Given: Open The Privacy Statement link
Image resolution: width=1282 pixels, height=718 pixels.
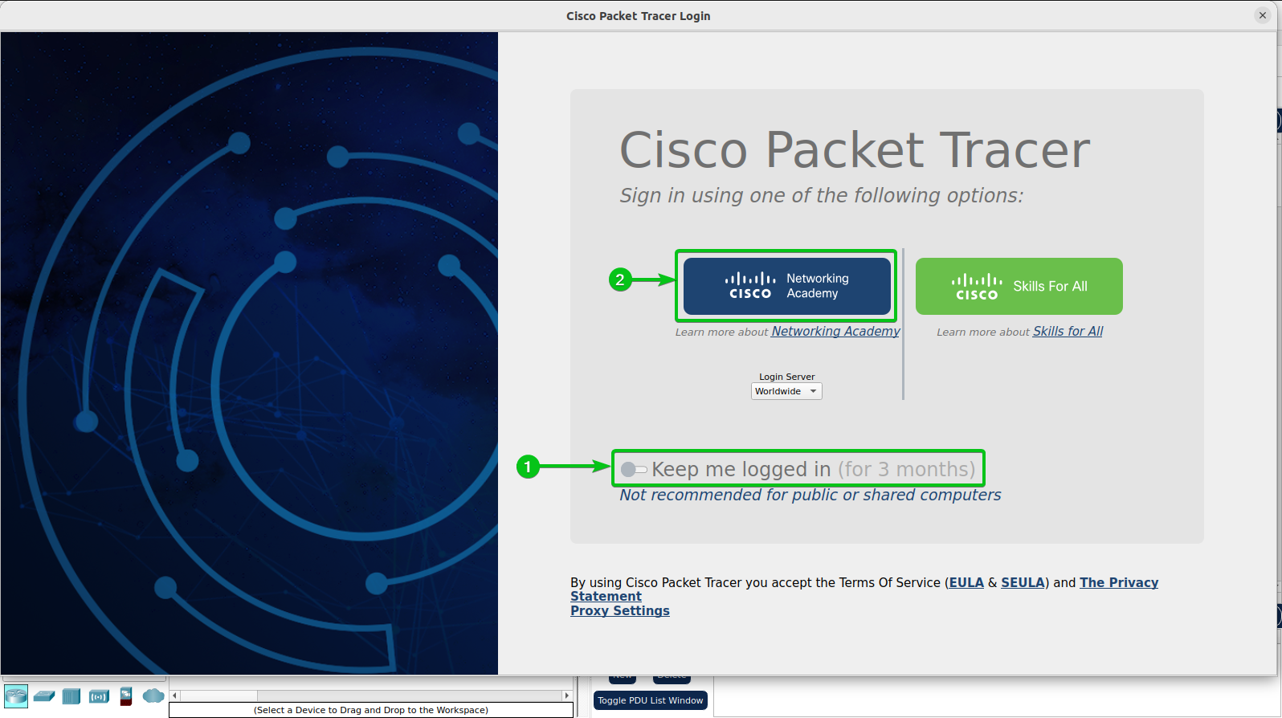Looking at the screenshot, I should [x=1119, y=582].
